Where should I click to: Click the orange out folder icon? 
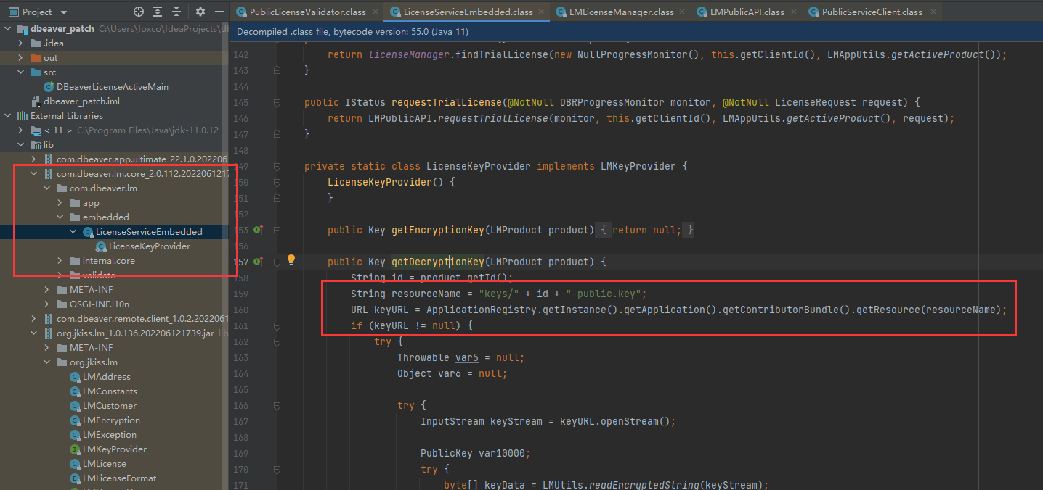[x=36, y=58]
